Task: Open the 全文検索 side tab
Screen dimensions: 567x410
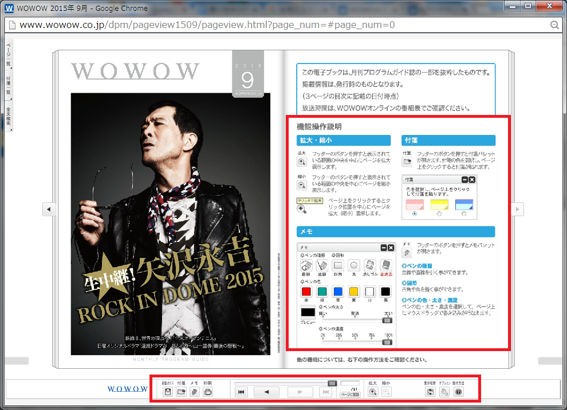Action: (9, 117)
